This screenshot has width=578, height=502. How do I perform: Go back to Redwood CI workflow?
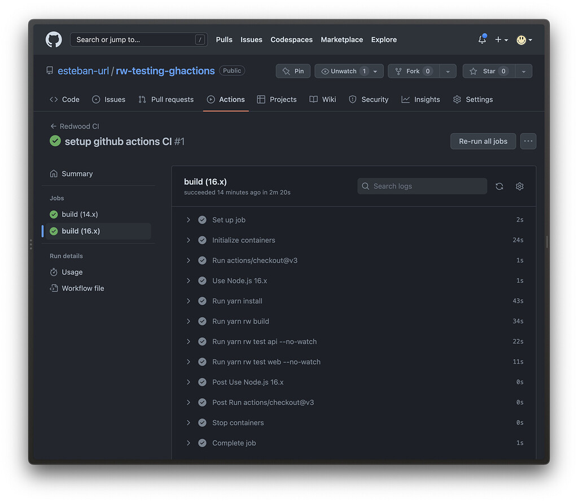(75, 126)
